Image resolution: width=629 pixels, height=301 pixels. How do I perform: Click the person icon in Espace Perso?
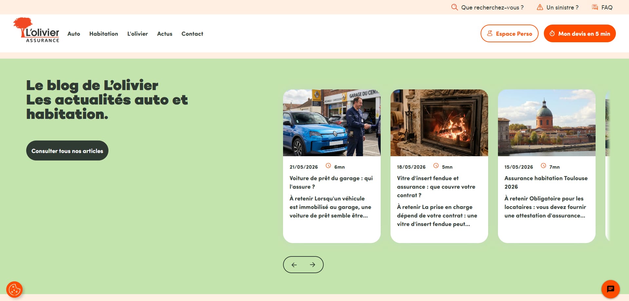point(490,33)
